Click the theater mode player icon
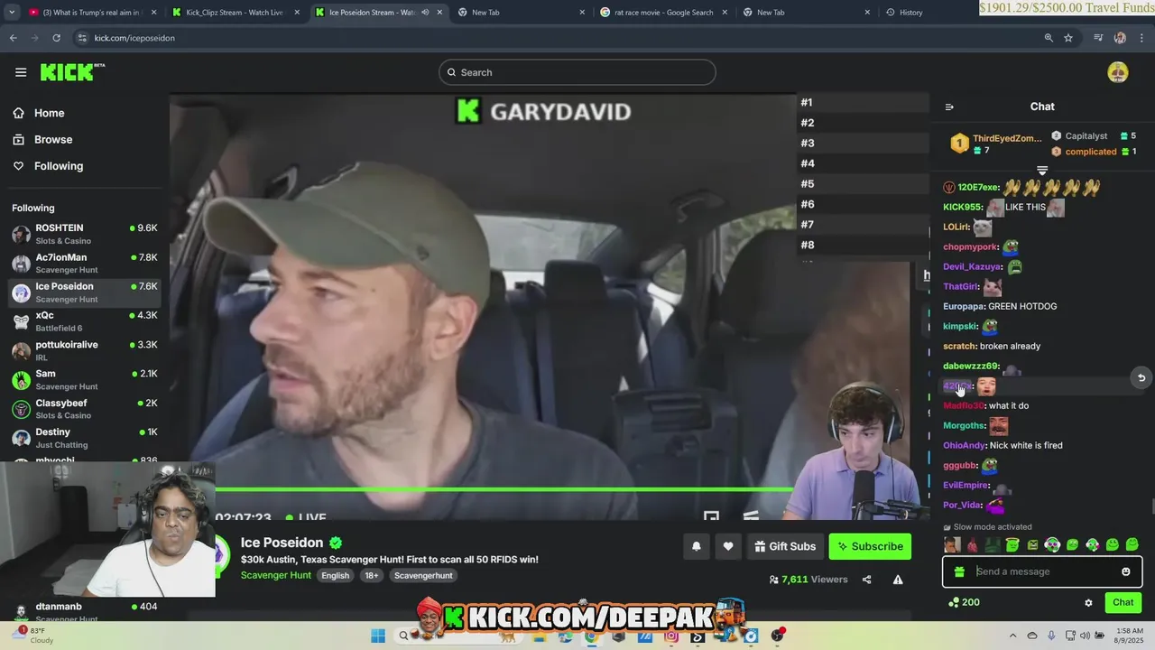Image resolution: width=1155 pixels, height=650 pixels. 712,516
